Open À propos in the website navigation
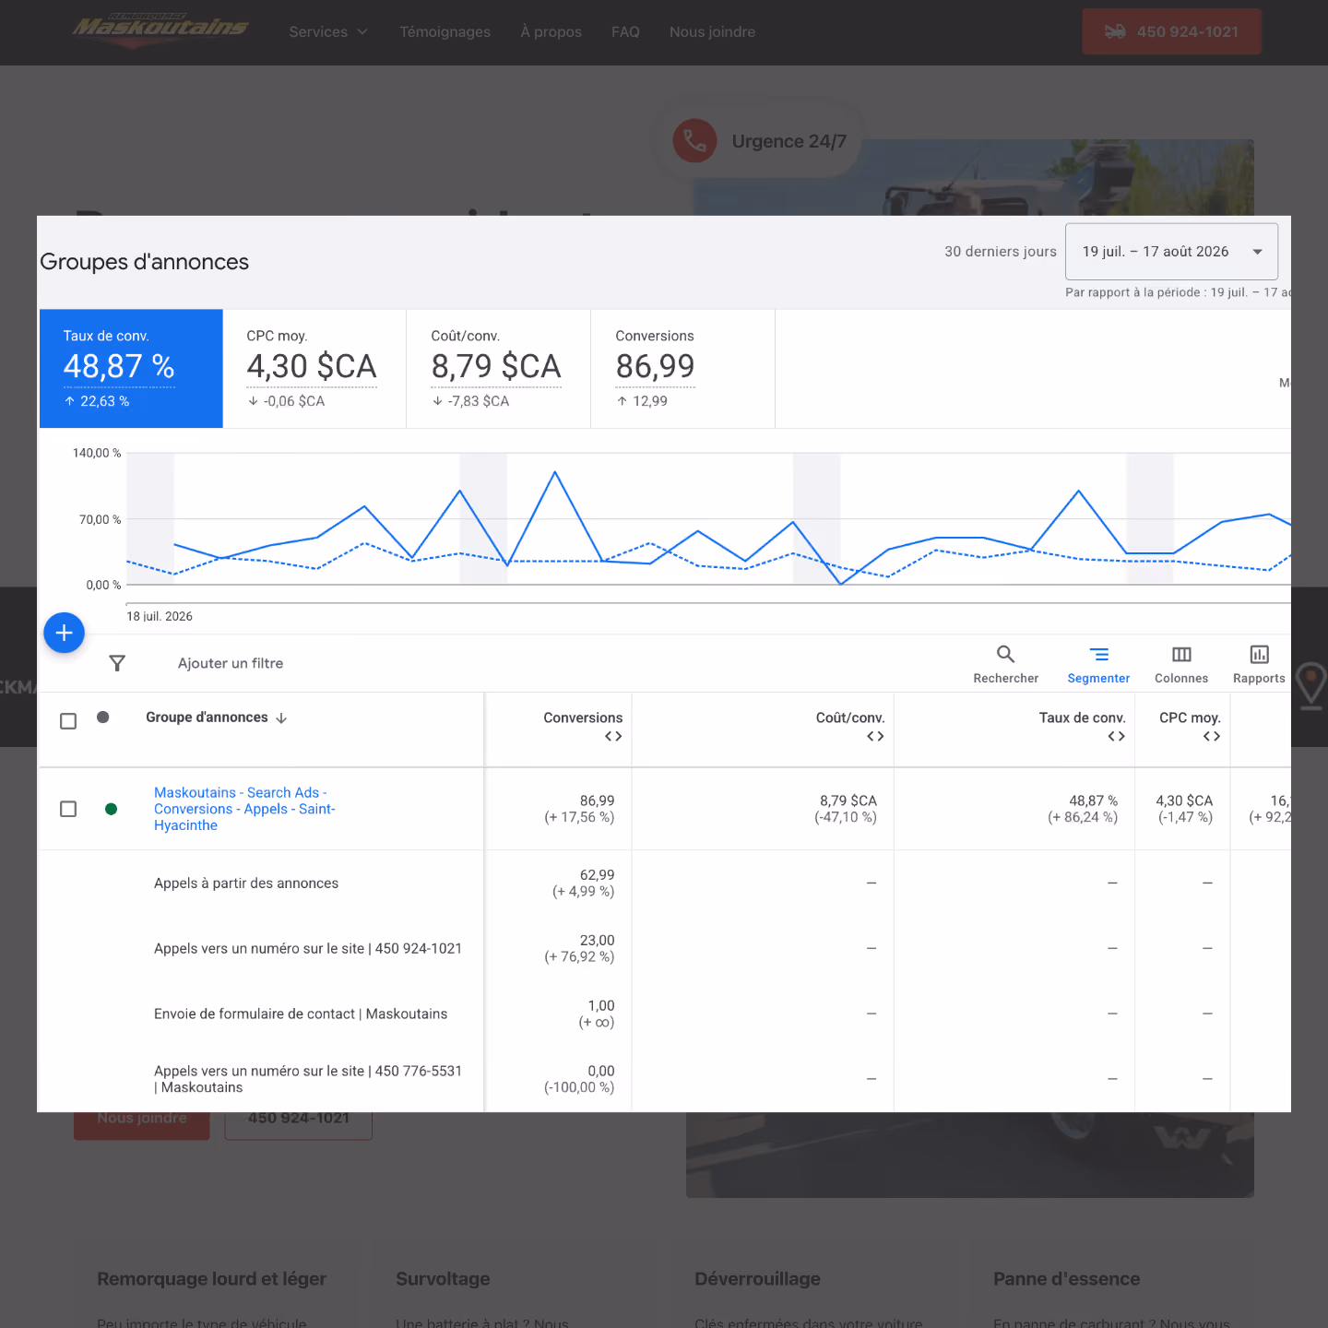This screenshot has width=1328, height=1328. 551,31
